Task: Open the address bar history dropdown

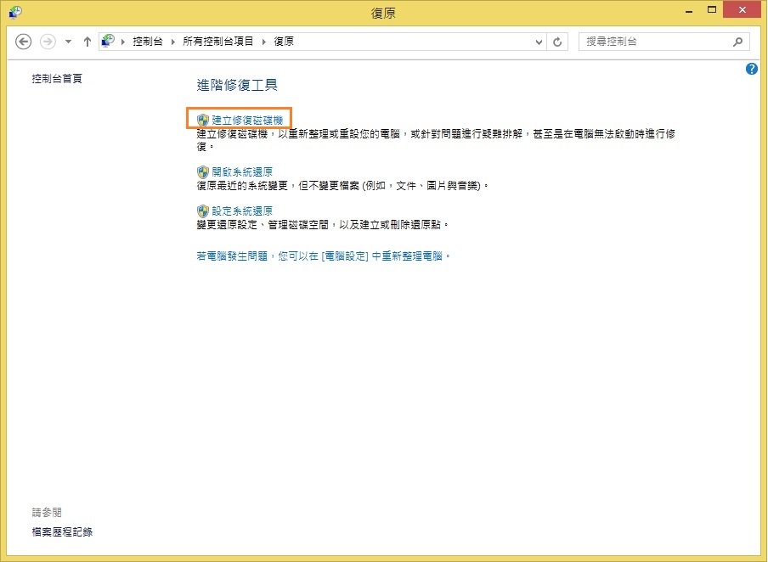Action: (539, 42)
